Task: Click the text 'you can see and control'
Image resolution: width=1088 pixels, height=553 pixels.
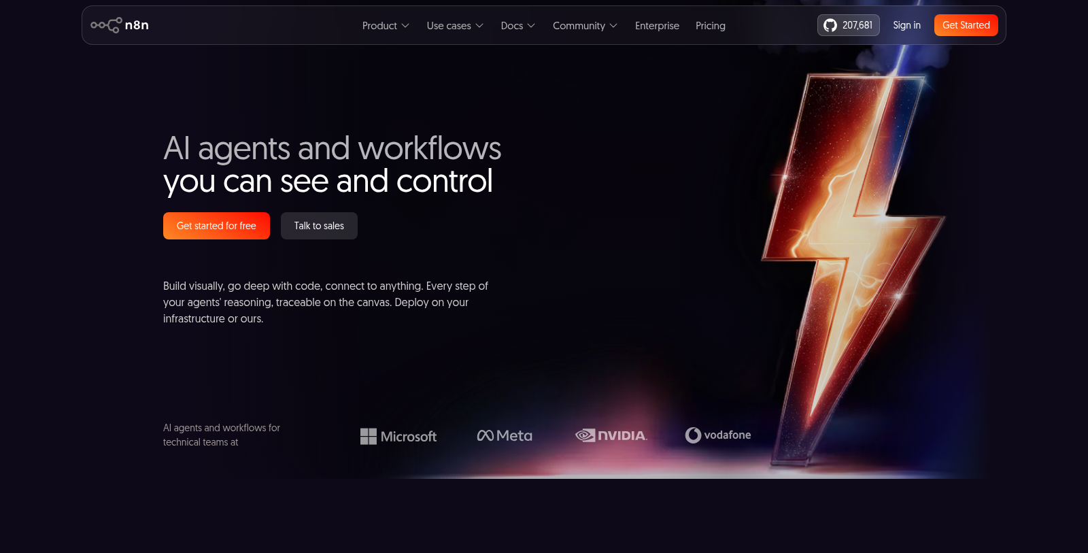Action: click(x=328, y=182)
